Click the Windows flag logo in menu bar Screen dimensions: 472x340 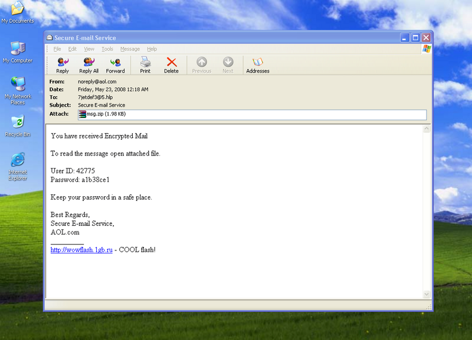[x=427, y=49]
